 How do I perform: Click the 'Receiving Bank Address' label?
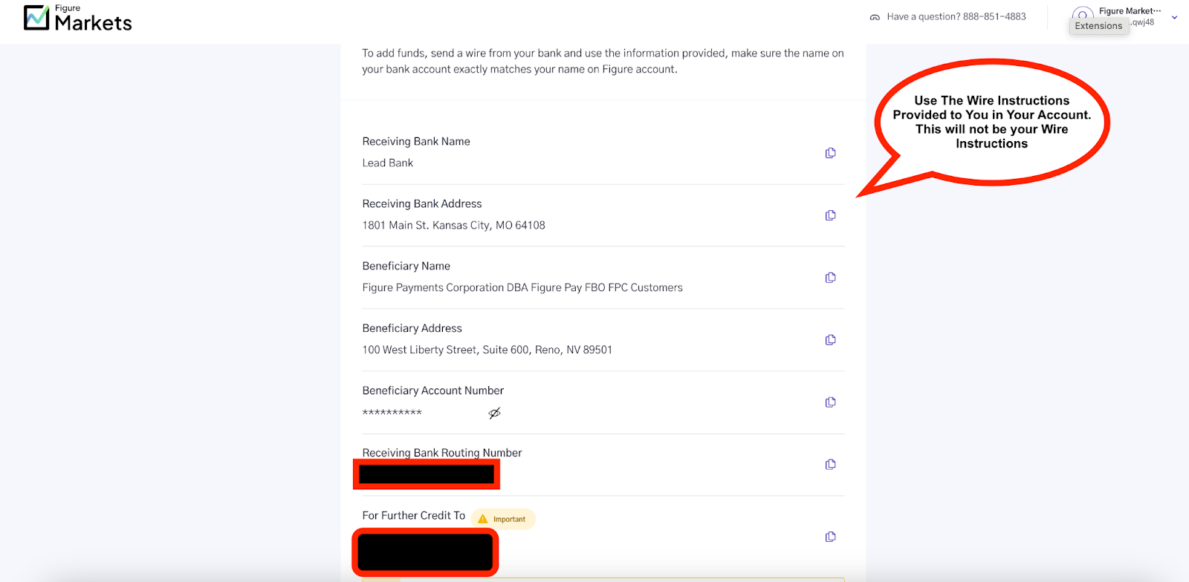[422, 203]
